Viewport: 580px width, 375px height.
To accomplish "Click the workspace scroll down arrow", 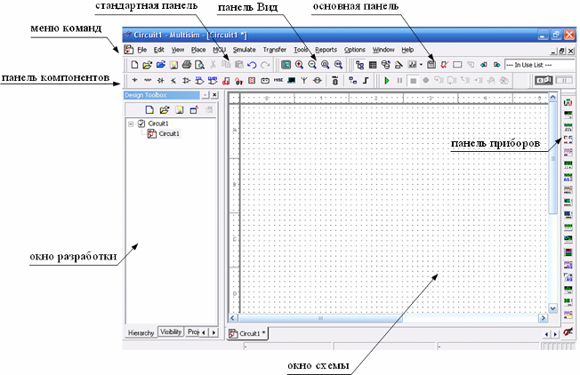I will (x=553, y=307).
